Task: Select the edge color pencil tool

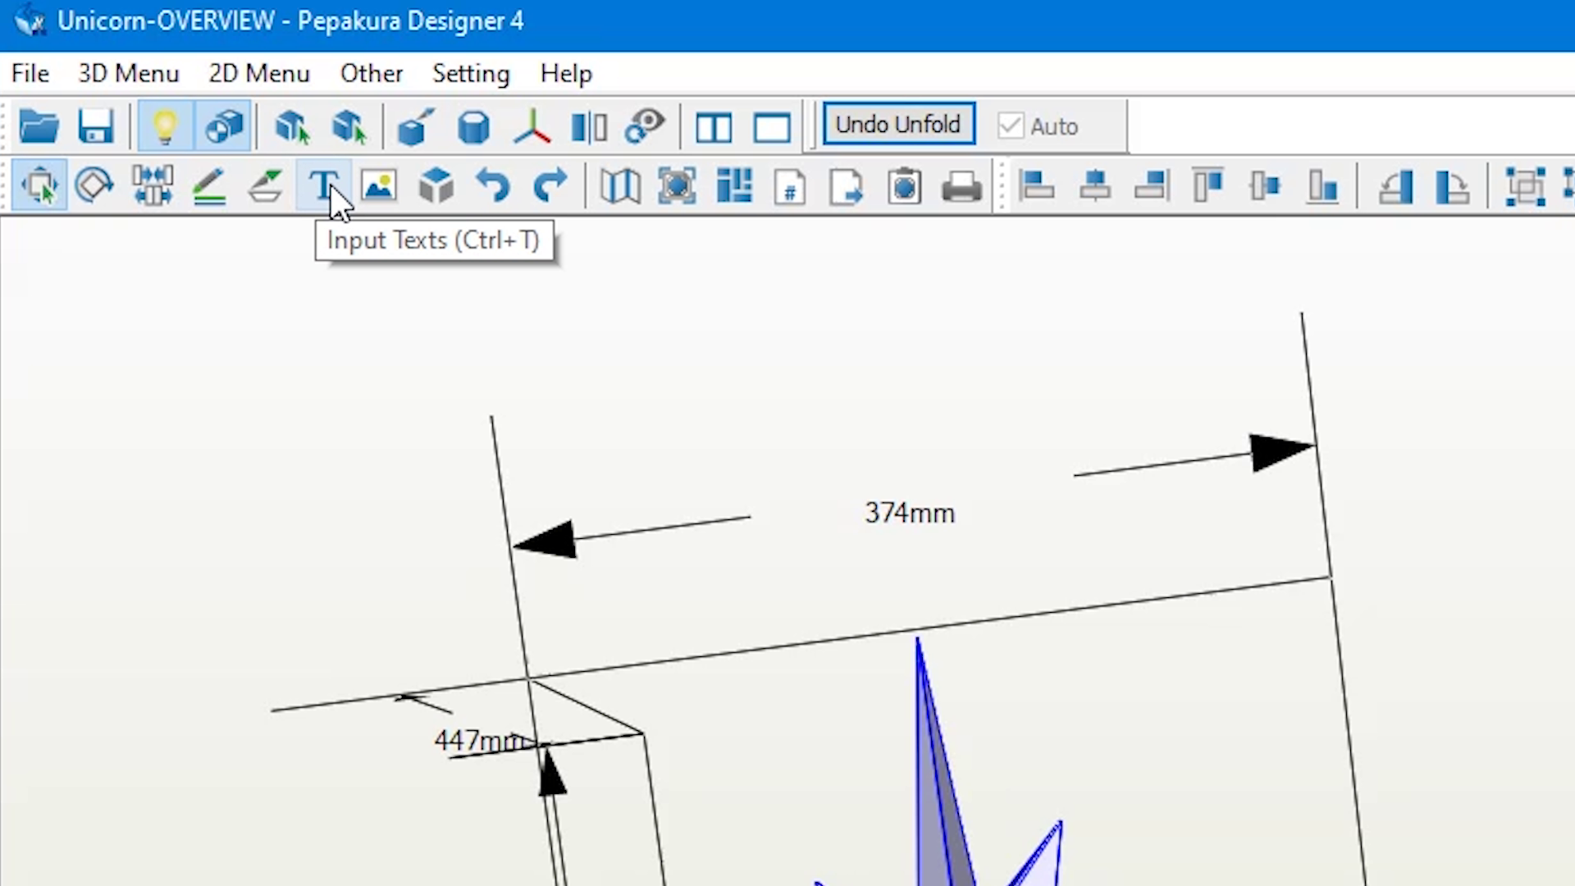Action: 209,186
